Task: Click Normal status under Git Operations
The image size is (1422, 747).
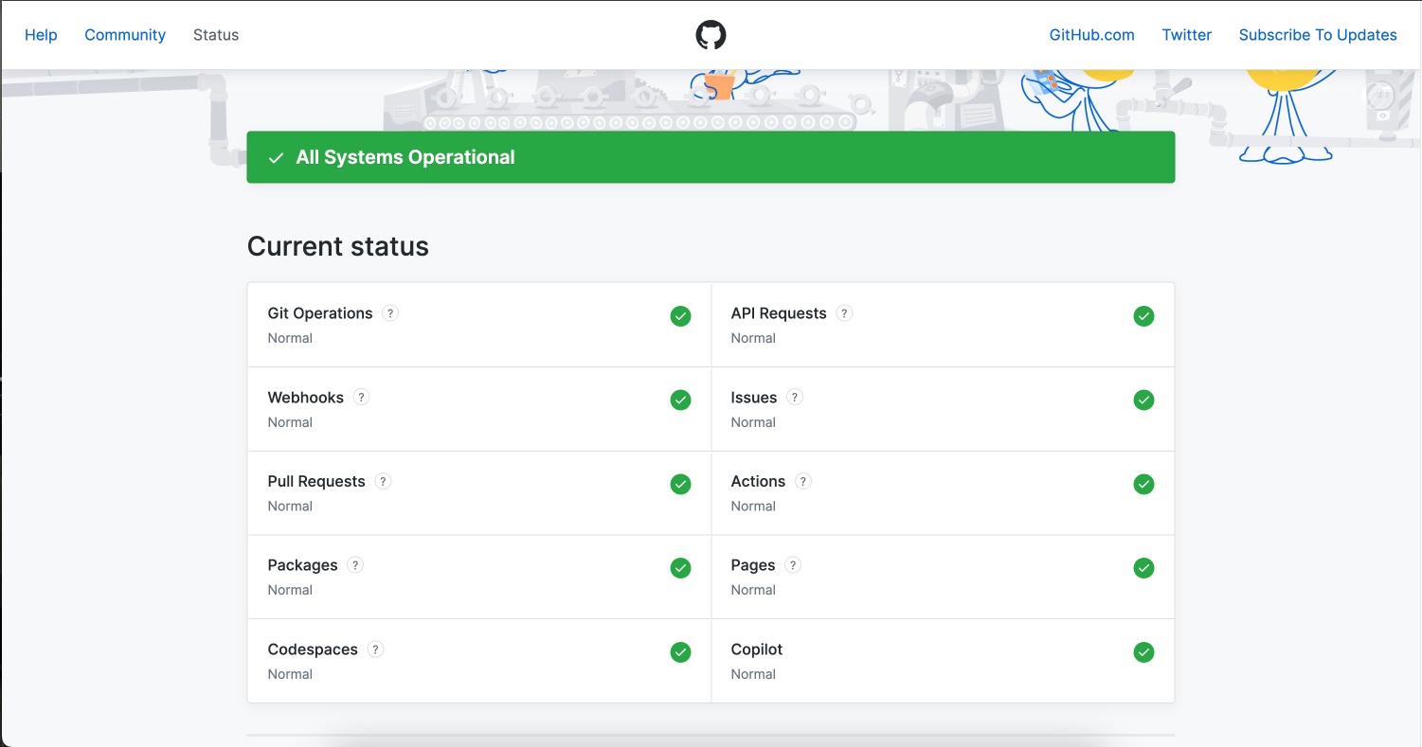Action: click(x=290, y=338)
